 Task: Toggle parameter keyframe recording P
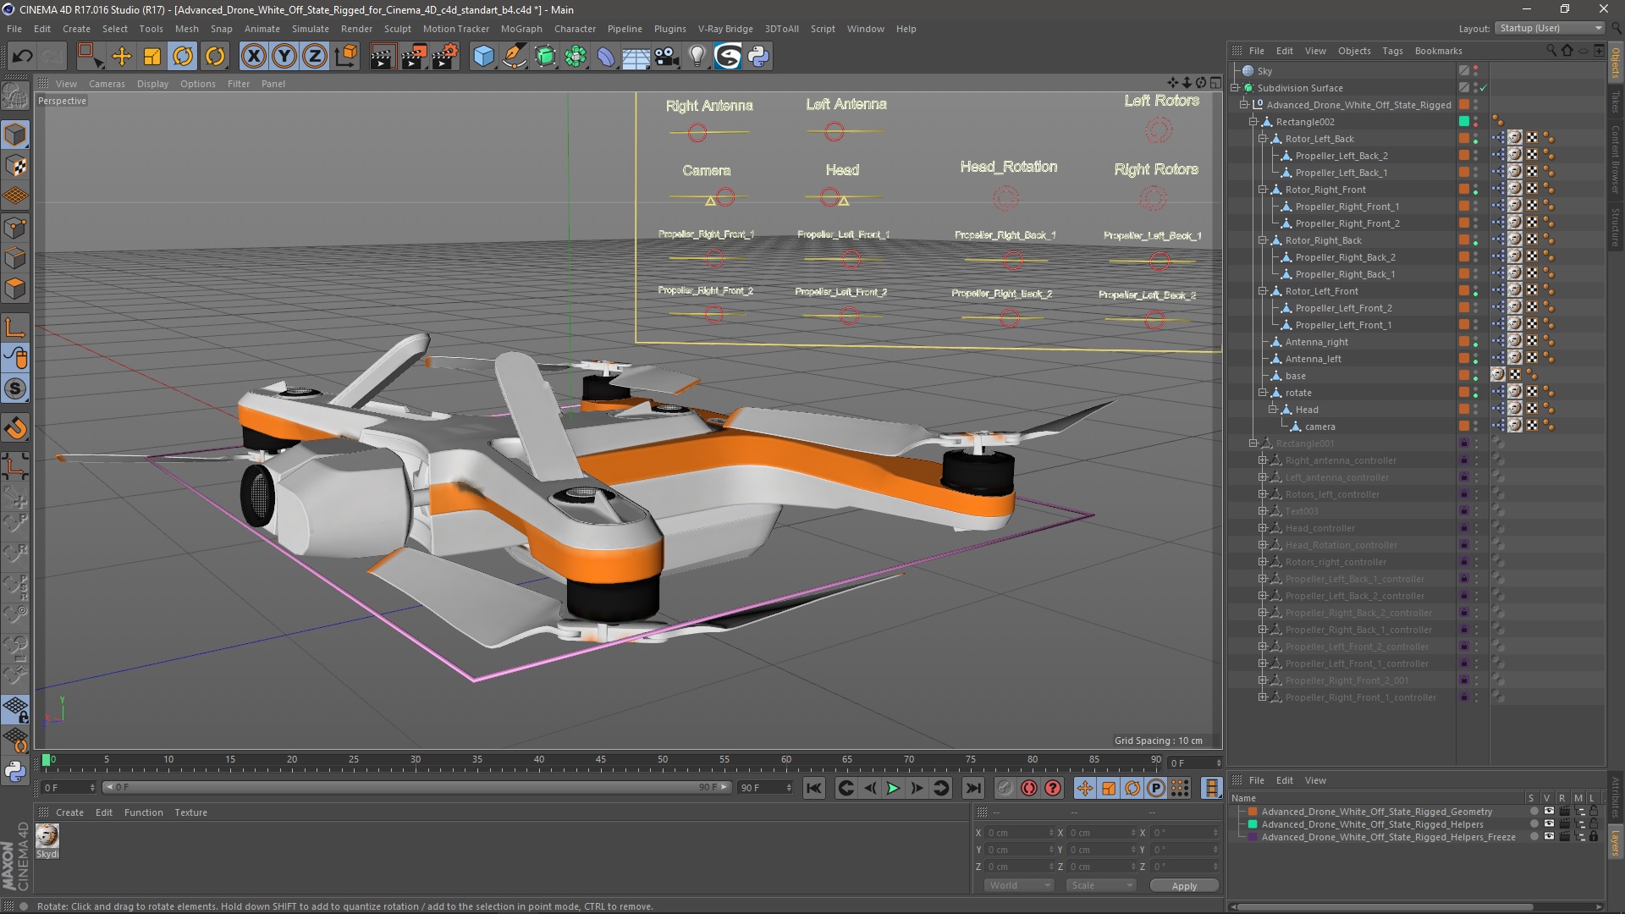click(x=1156, y=788)
